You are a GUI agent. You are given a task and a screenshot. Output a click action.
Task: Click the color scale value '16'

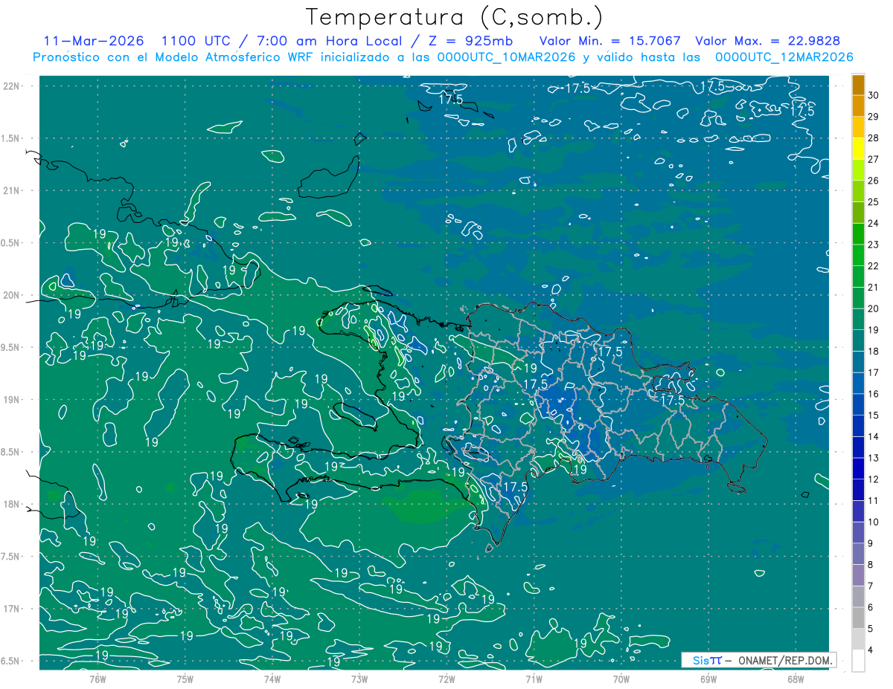point(873,394)
